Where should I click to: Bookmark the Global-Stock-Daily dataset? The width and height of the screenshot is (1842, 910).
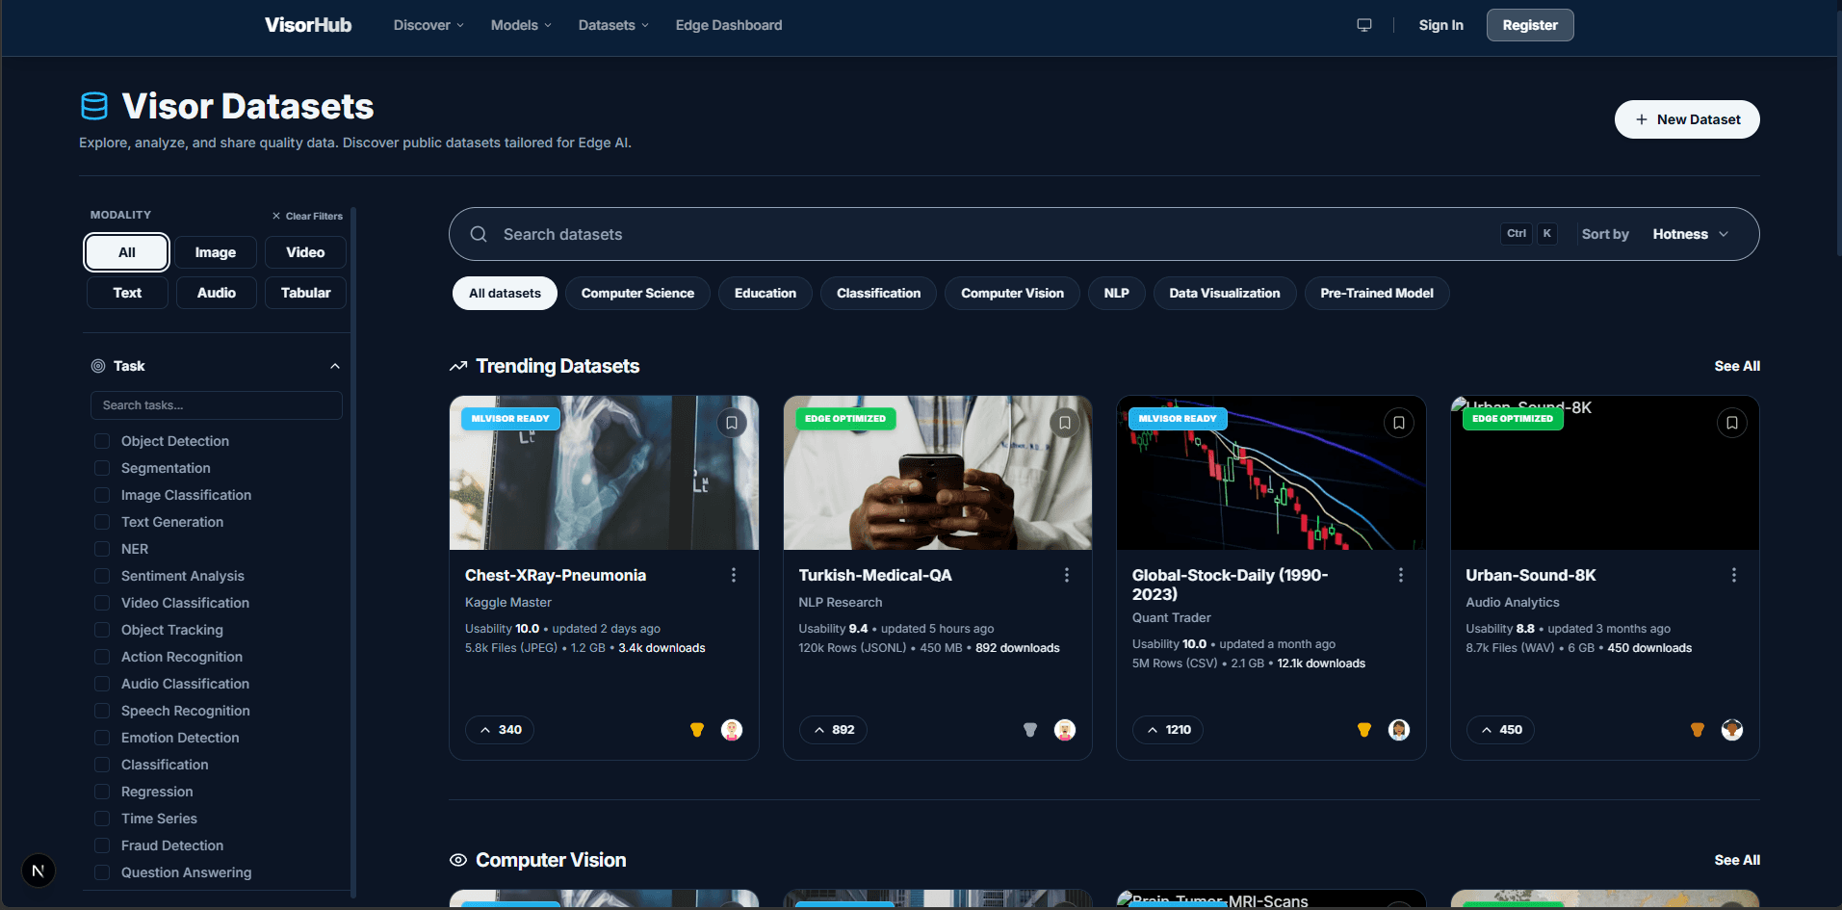point(1399,423)
